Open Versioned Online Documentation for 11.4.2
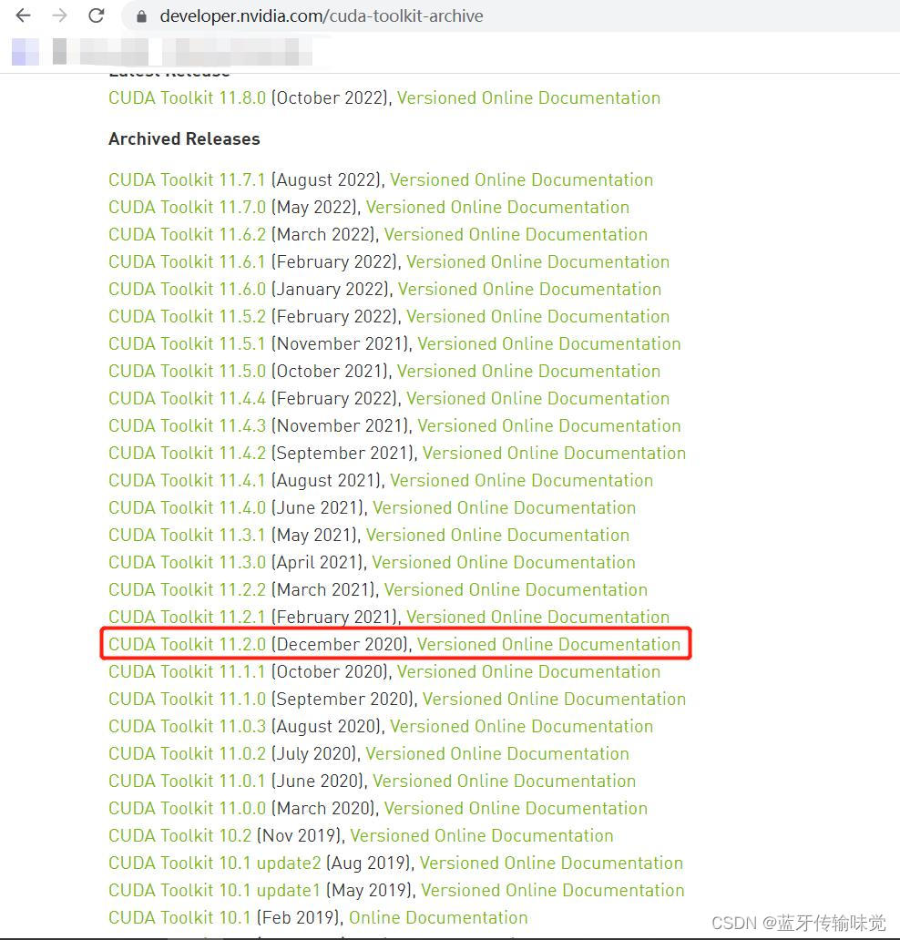 coord(555,454)
